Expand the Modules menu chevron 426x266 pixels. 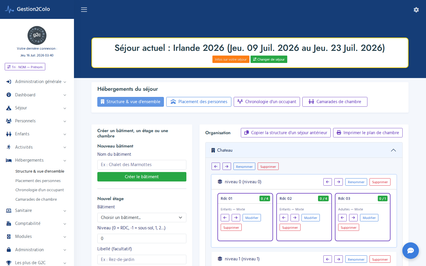[x=65, y=237]
